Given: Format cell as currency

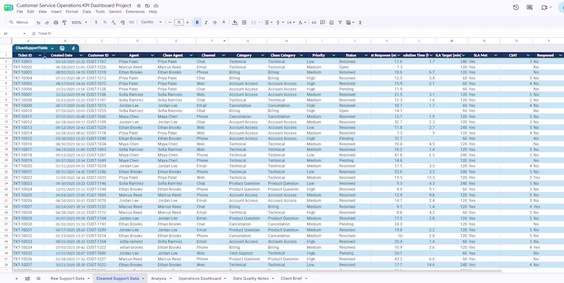Looking at the screenshot, I should tap(96, 23).
